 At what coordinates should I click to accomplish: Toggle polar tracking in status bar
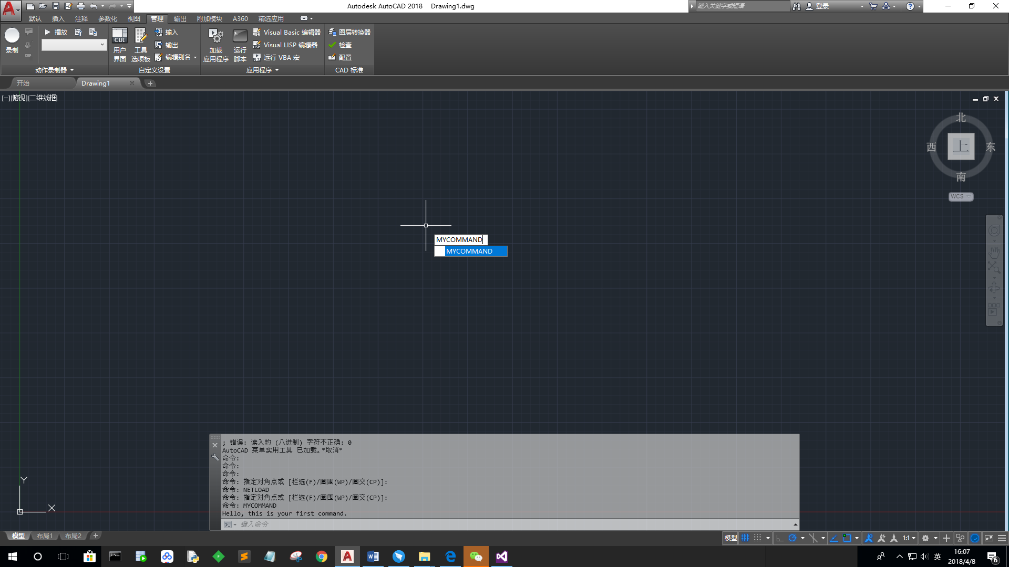point(792,538)
